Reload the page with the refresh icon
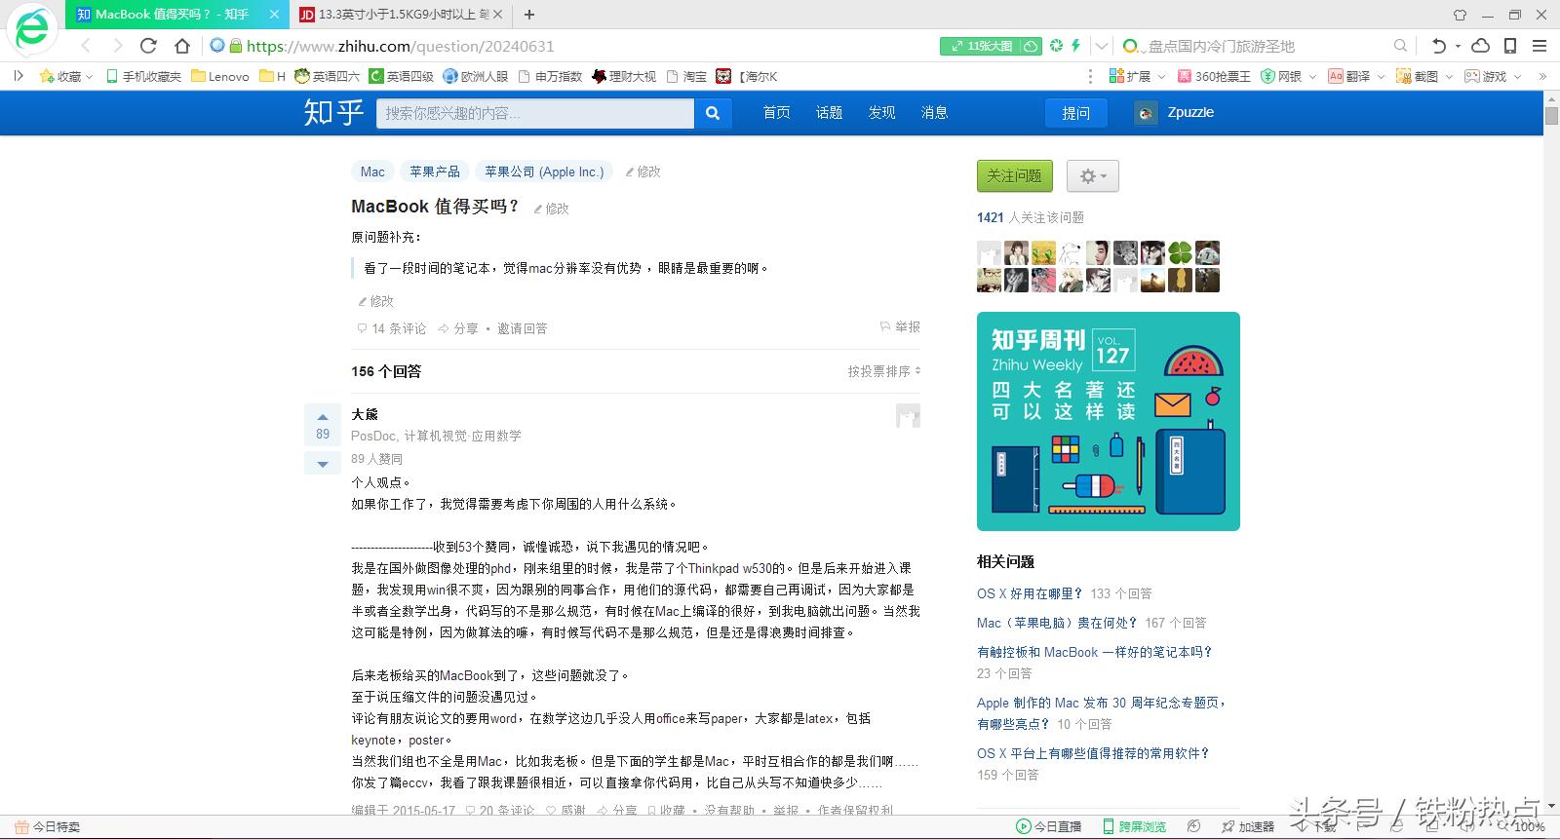1560x839 pixels. (x=148, y=46)
